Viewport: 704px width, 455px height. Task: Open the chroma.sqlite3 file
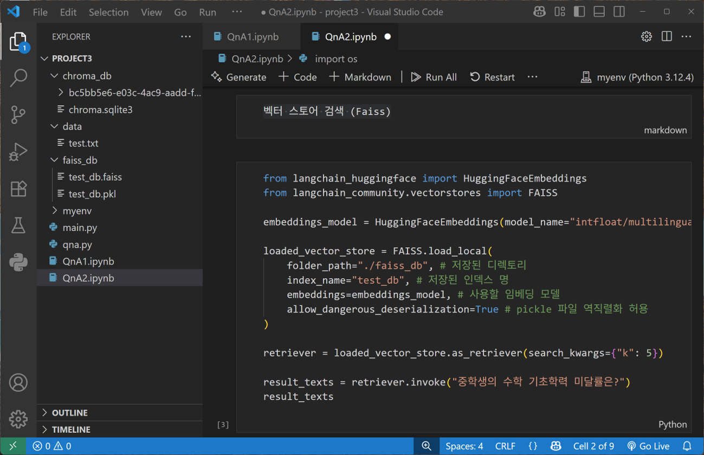pos(120,110)
